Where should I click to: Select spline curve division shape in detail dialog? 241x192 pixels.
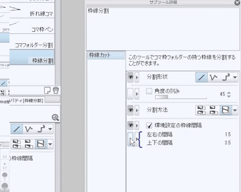[x=226, y=77]
